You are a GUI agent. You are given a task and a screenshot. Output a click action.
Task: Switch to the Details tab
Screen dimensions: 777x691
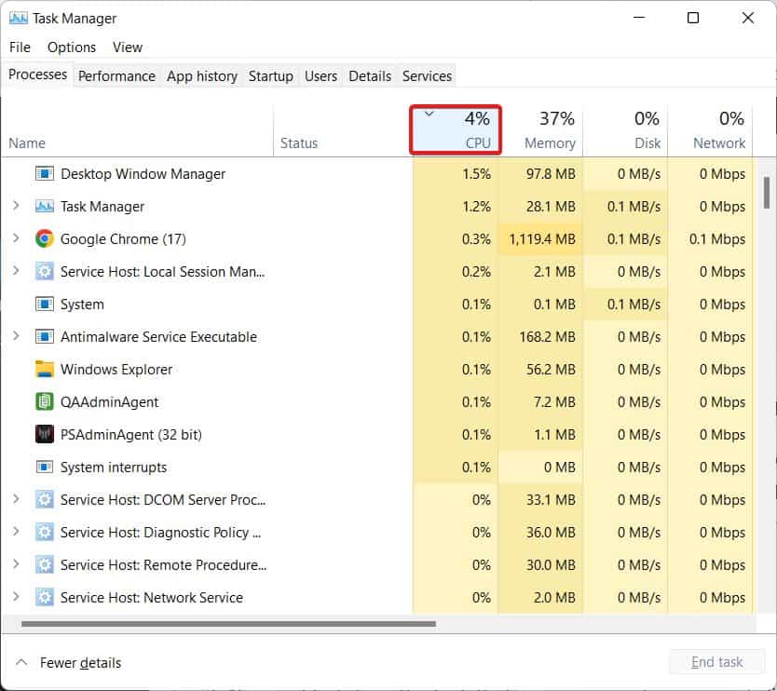pyautogui.click(x=370, y=76)
